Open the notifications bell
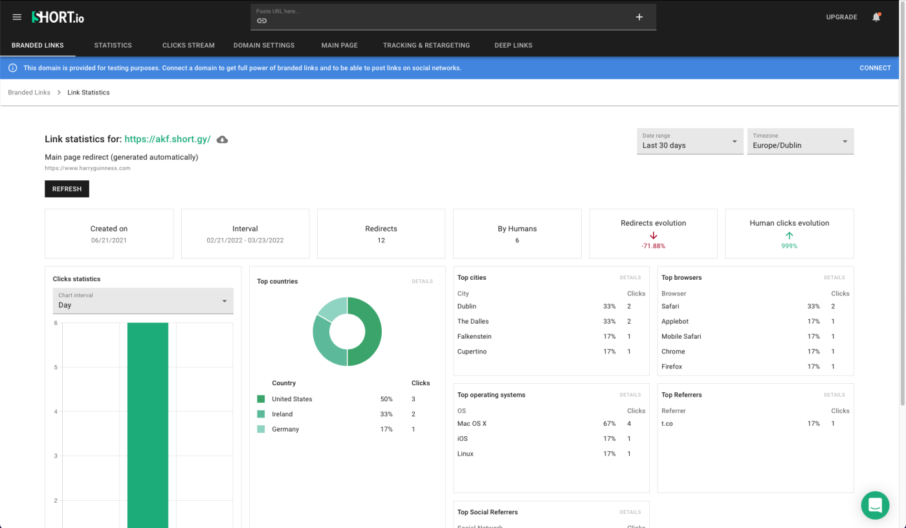The width and height of the screenshot is (906, 528). 876,17
